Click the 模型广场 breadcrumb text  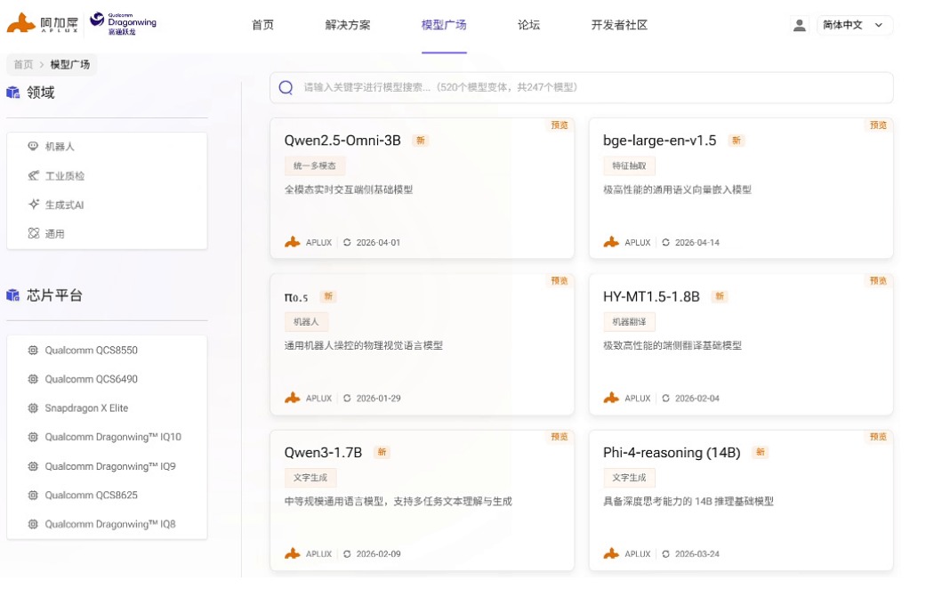pyautogui.click(x=69, y=64)
